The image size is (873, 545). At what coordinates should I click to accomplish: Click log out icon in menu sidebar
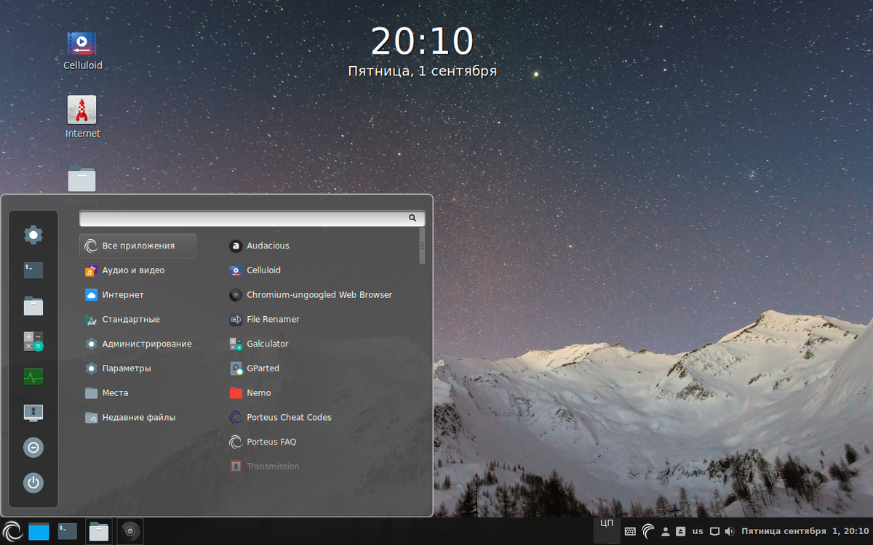[x=33, y=448]
